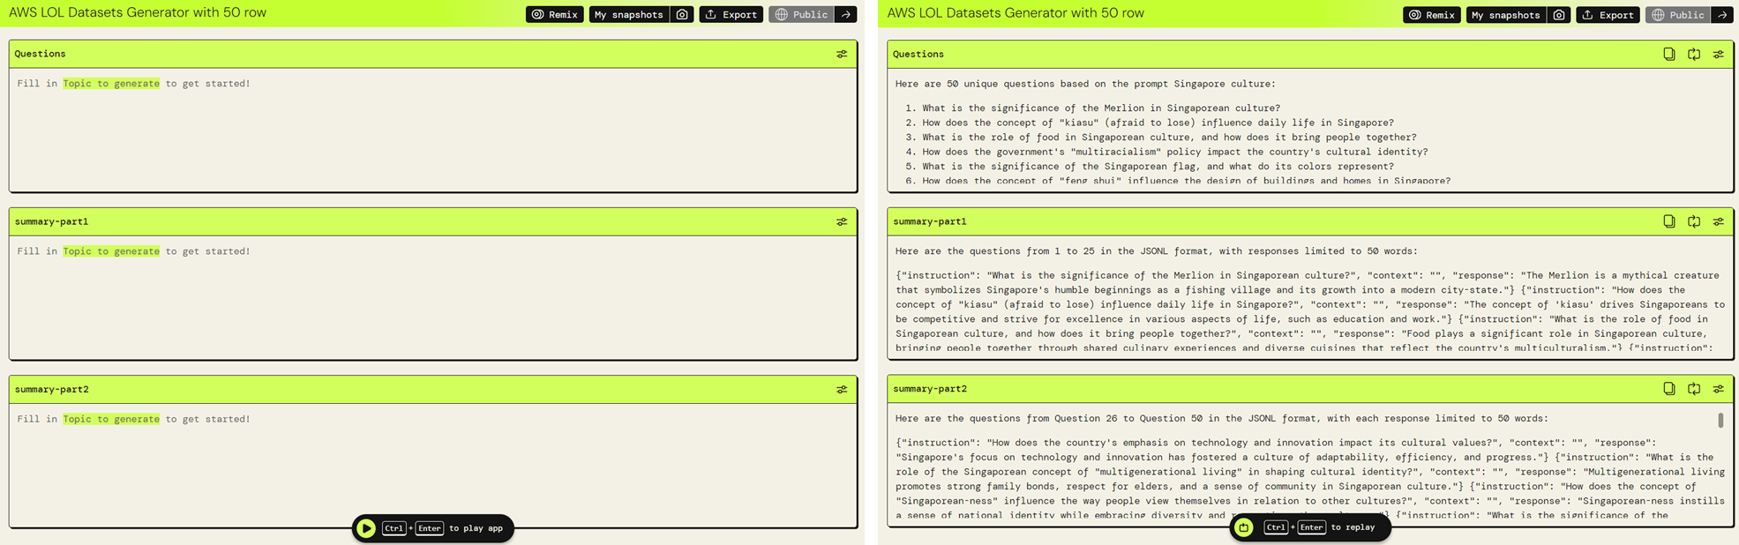
Task: Open My snapshots in the left window
Action: [628, 15]
